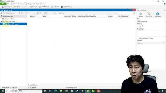Screen dimensions: 166x93
Task: Click the Delete button
Action: (22, 13)
